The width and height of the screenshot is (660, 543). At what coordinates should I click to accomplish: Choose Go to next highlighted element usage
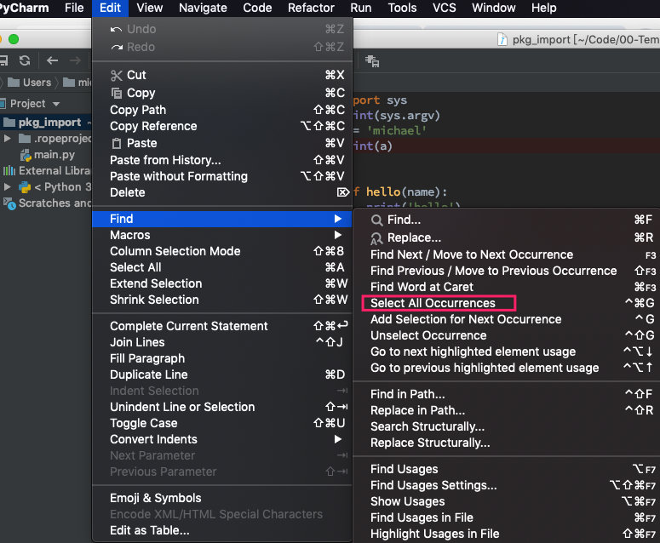click(x=506, y=352)
